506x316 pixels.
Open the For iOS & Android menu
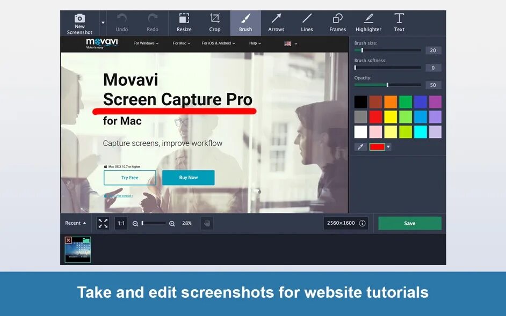[218, 43]
